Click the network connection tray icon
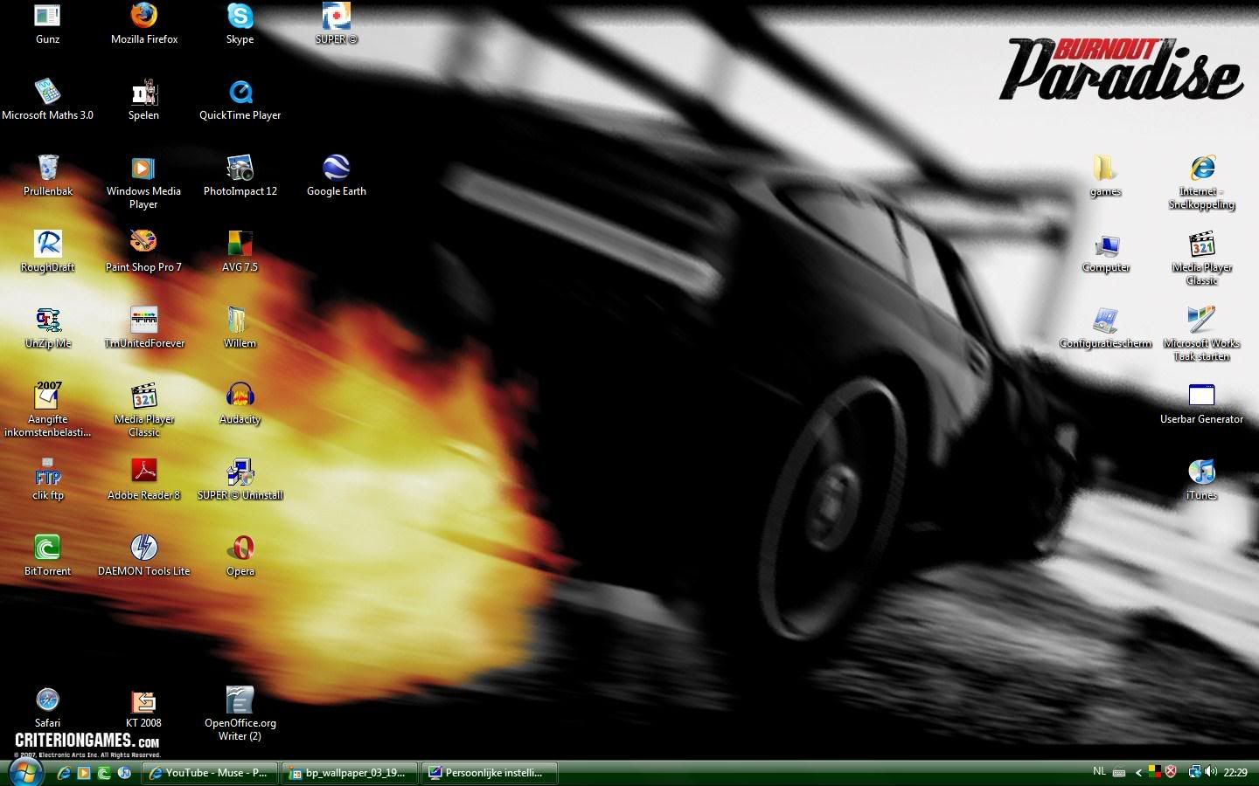This screenshot has width=1259, height=786. [1194, 772]
